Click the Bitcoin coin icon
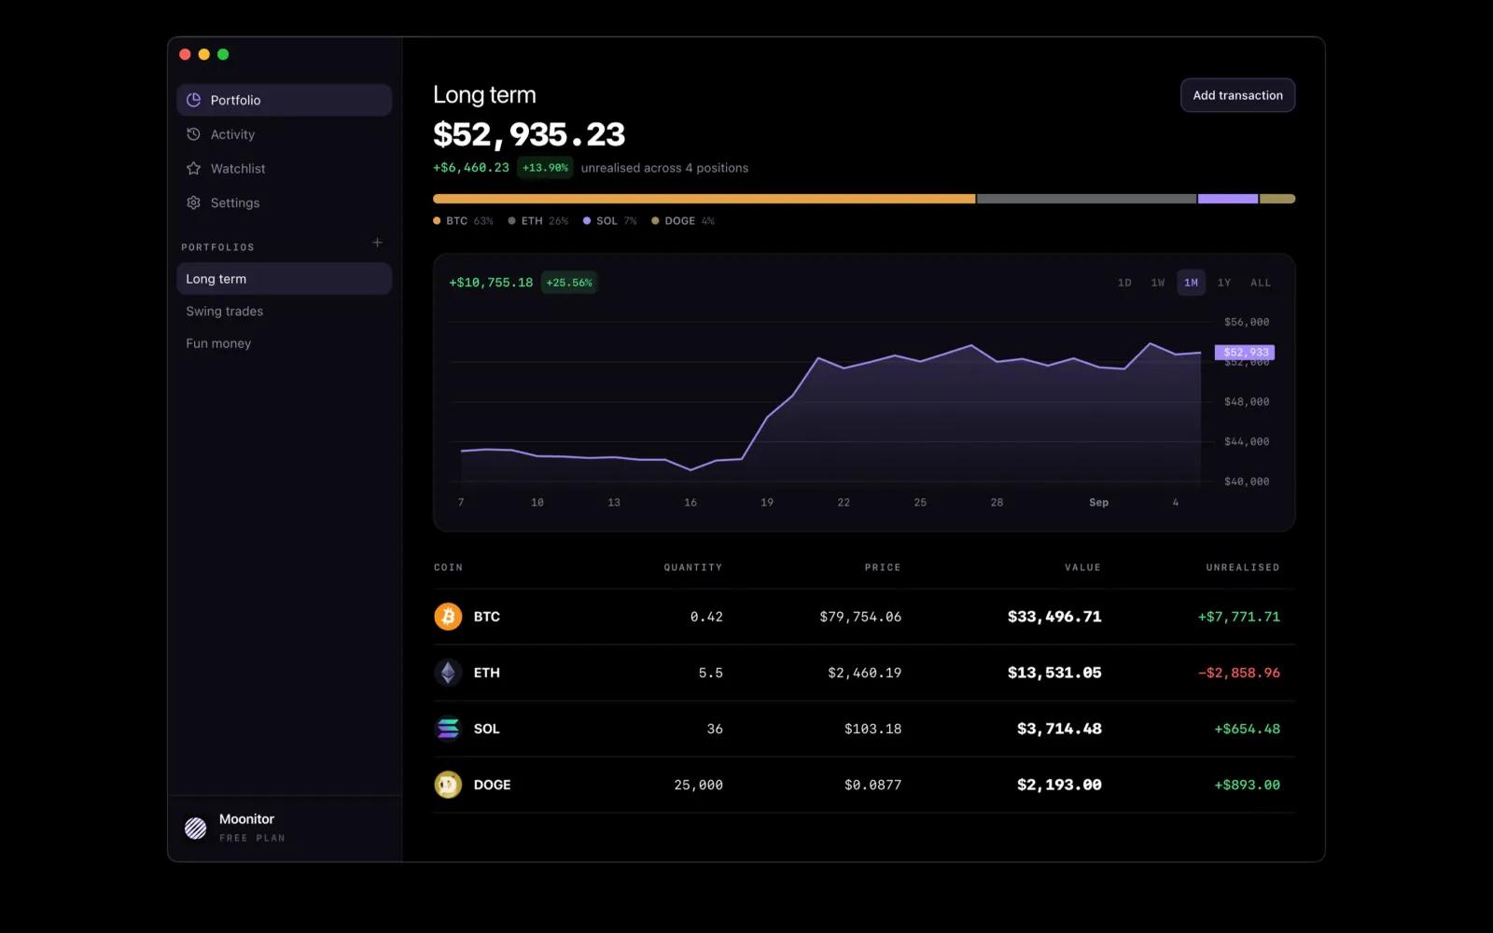This screenshot has height=933, width=1493. [448, 617]
